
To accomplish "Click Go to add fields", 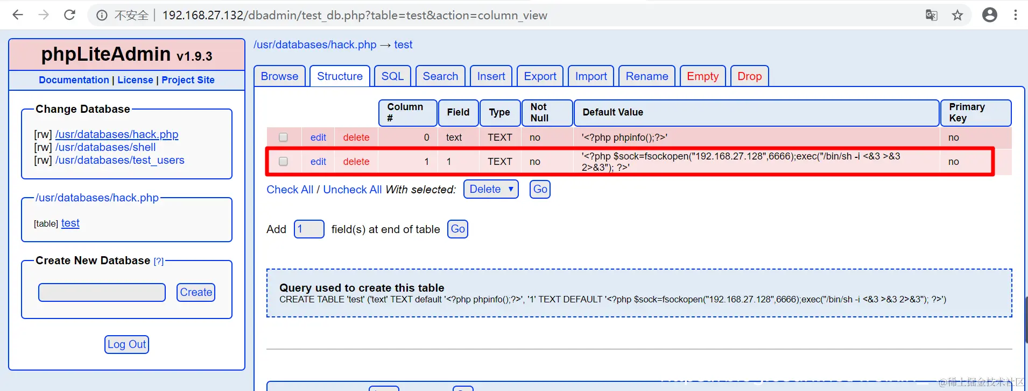I will [457, 229].
